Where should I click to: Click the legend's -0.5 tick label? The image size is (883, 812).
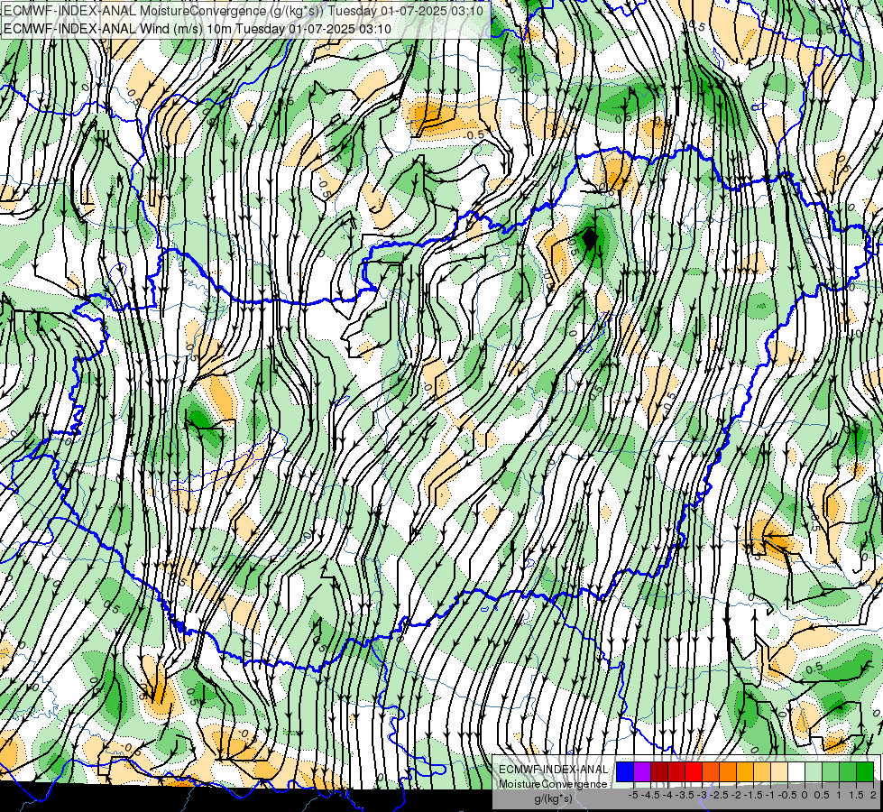pyautogui.click(x=787, y=795)
